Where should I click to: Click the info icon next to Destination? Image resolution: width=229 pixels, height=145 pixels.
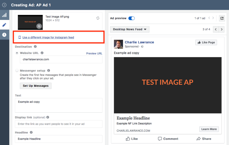pyautogui.click(x=35, y=47)
